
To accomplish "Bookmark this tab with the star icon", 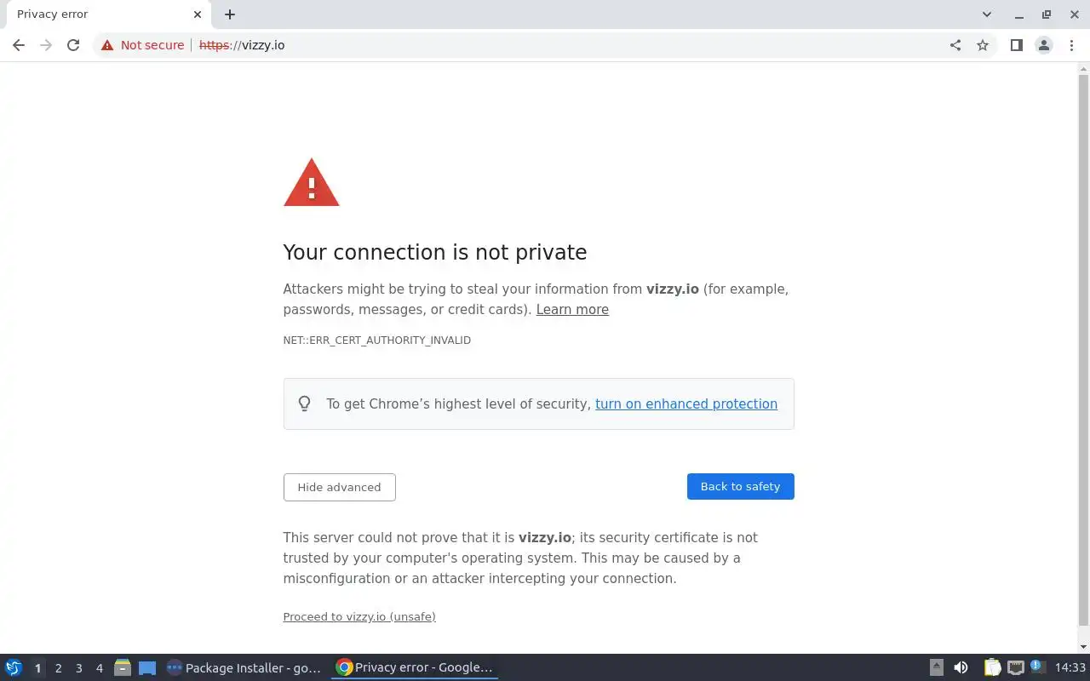I will (x=983, y=45).
